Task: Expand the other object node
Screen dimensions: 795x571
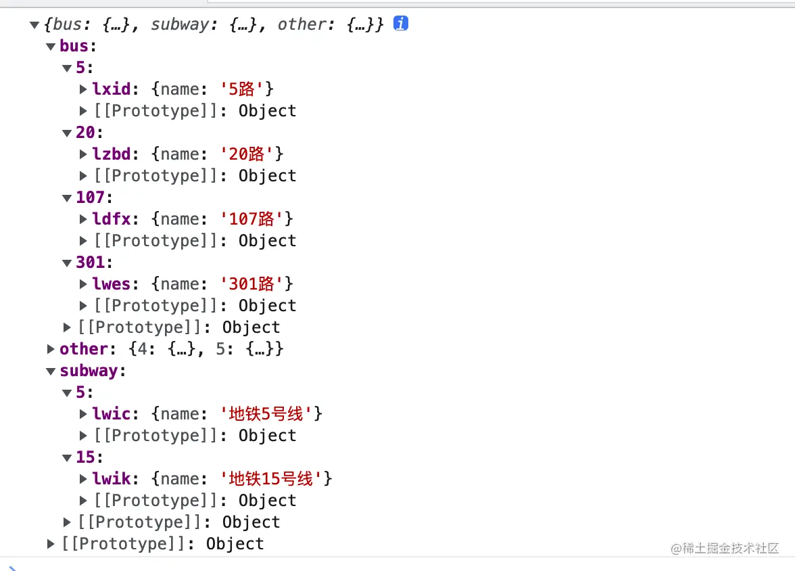Action: coord(51,349)
